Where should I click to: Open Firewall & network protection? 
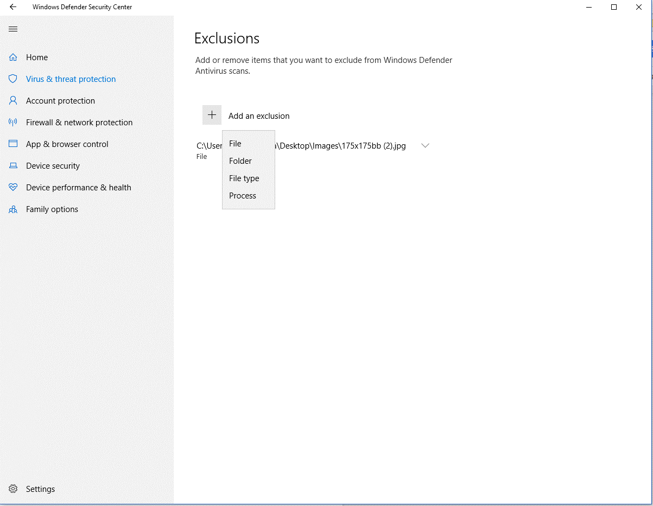pos(79,122)
